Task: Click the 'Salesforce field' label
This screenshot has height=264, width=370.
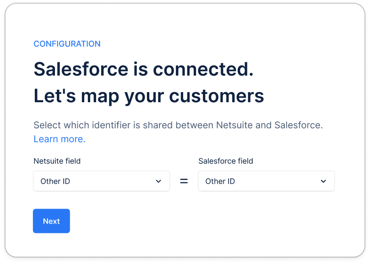Action: pos(226,161)
